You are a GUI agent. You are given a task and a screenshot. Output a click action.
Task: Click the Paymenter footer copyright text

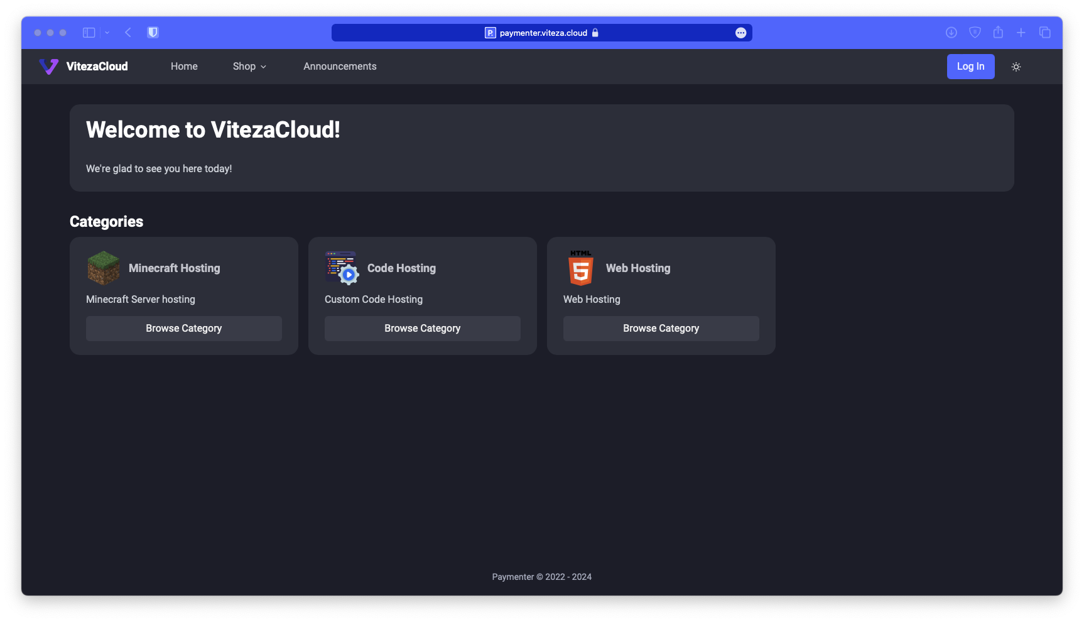[x=542, y=577]
